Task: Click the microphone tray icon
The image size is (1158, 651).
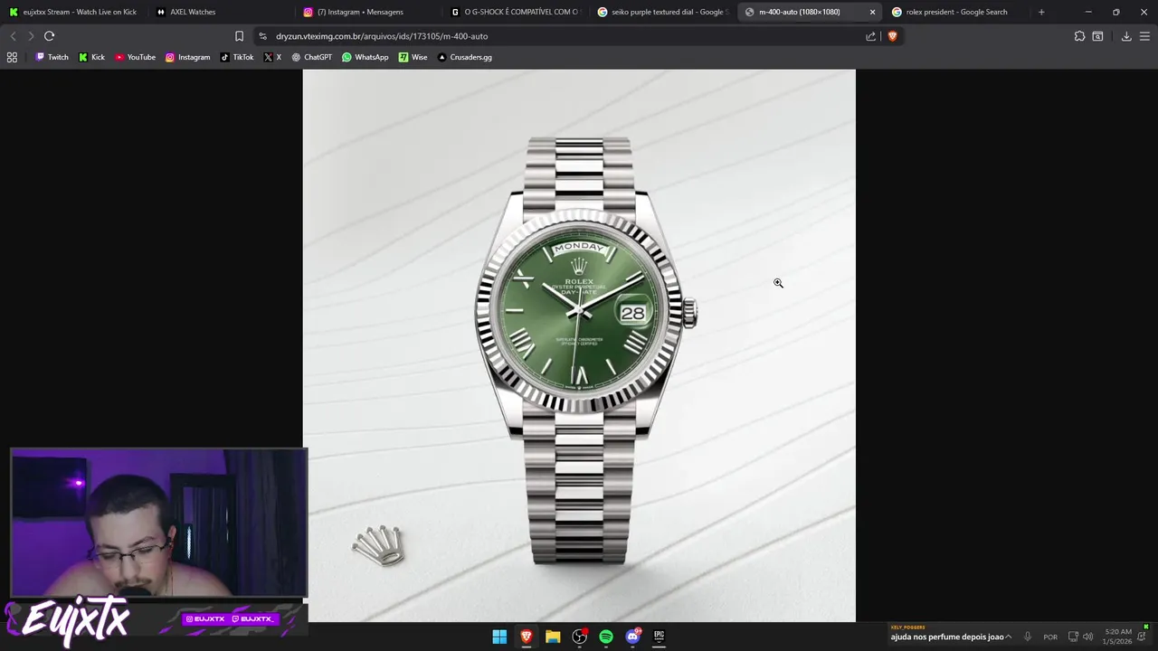Action: click(1028, 637)
